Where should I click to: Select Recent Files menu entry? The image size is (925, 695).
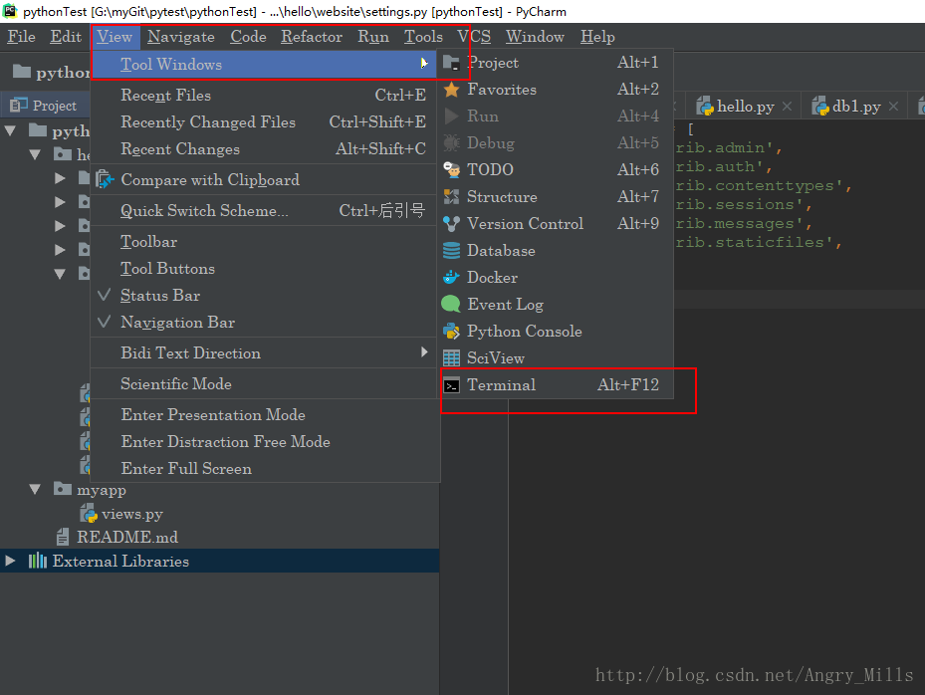click(263, 96)
